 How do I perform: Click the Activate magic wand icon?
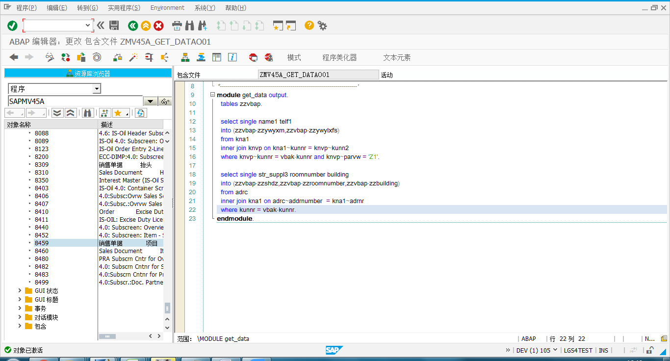click(133, 57)
